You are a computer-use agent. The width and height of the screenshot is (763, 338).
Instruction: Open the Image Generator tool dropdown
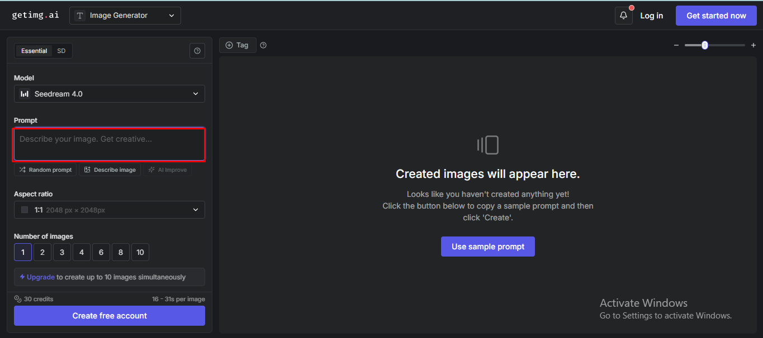125,16
